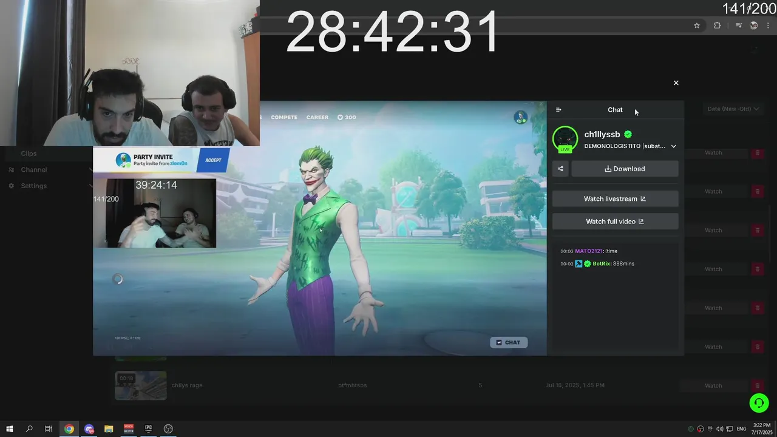Click the Channel sidebar icon
This screenshot has height=437, width=777.
pyautogui.click(x=11, y=169)
